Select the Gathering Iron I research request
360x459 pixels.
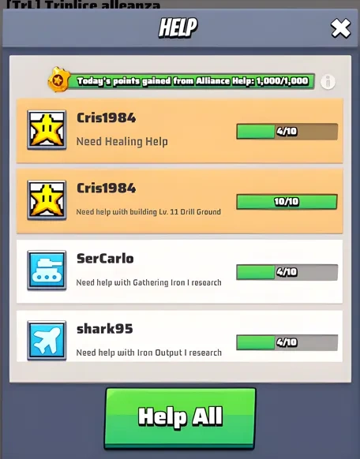coord(148,282)
